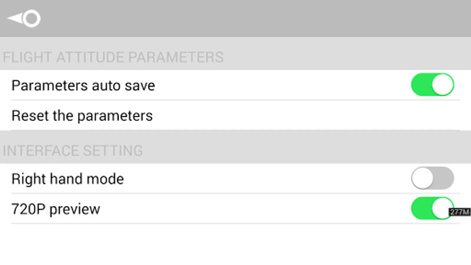Click the white knob of Right hand mode
Image resolution: width=471 pixels, height=265 pixels.
pos(422,178)
